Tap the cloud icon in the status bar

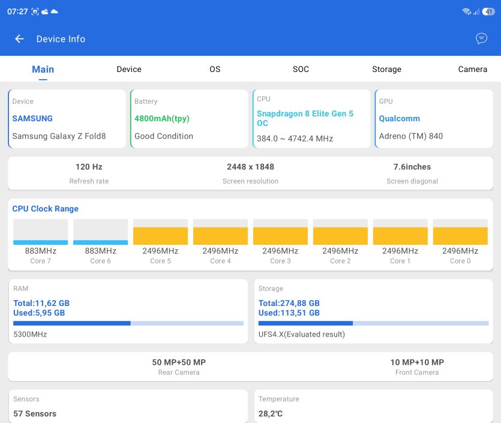(x=55, y=11)
